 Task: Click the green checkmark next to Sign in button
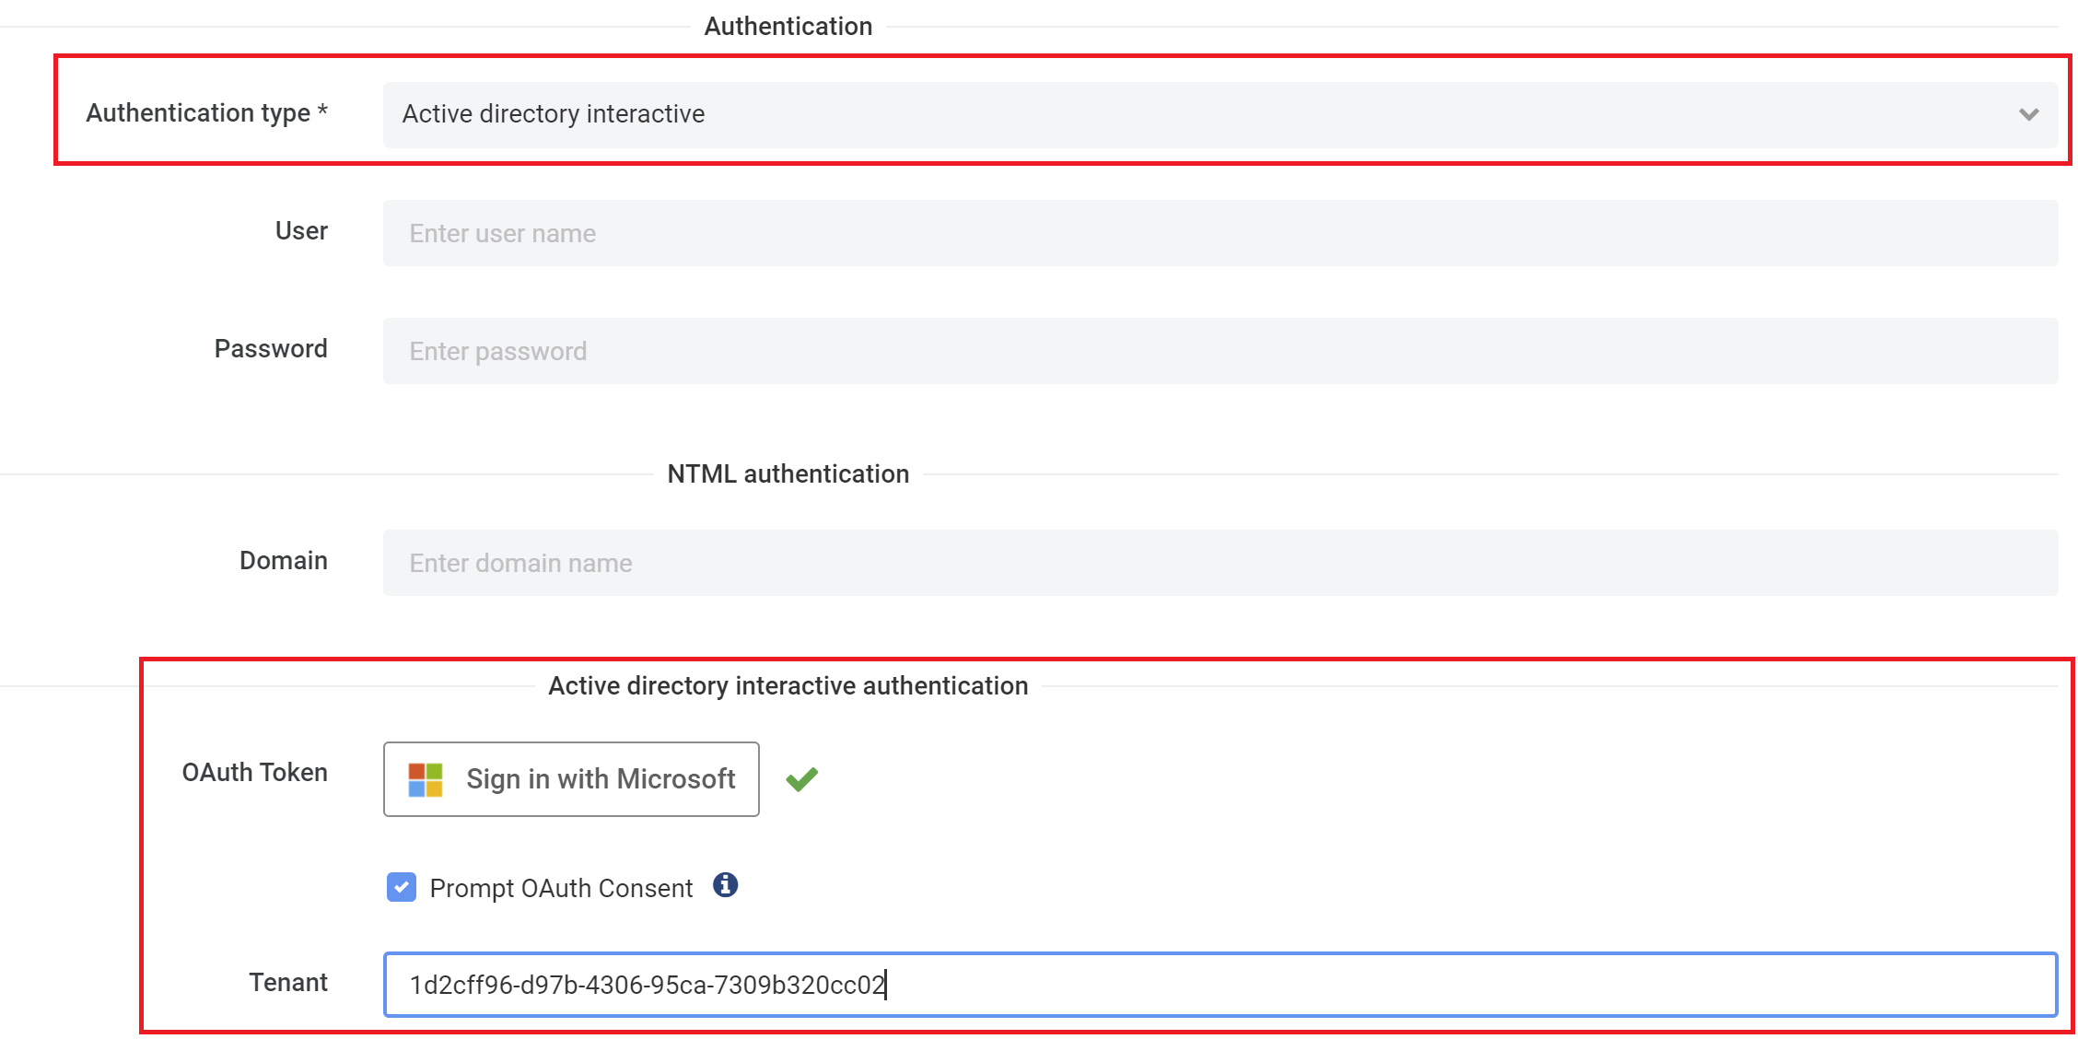click(801, 779)
